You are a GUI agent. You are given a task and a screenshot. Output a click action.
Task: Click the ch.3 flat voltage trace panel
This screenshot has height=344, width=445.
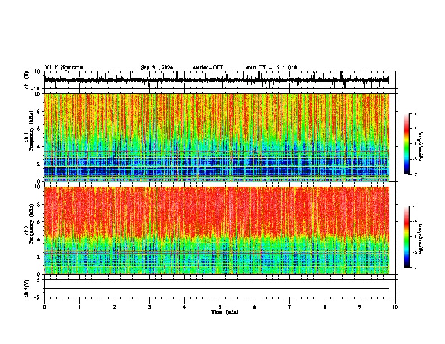(220, 288)
